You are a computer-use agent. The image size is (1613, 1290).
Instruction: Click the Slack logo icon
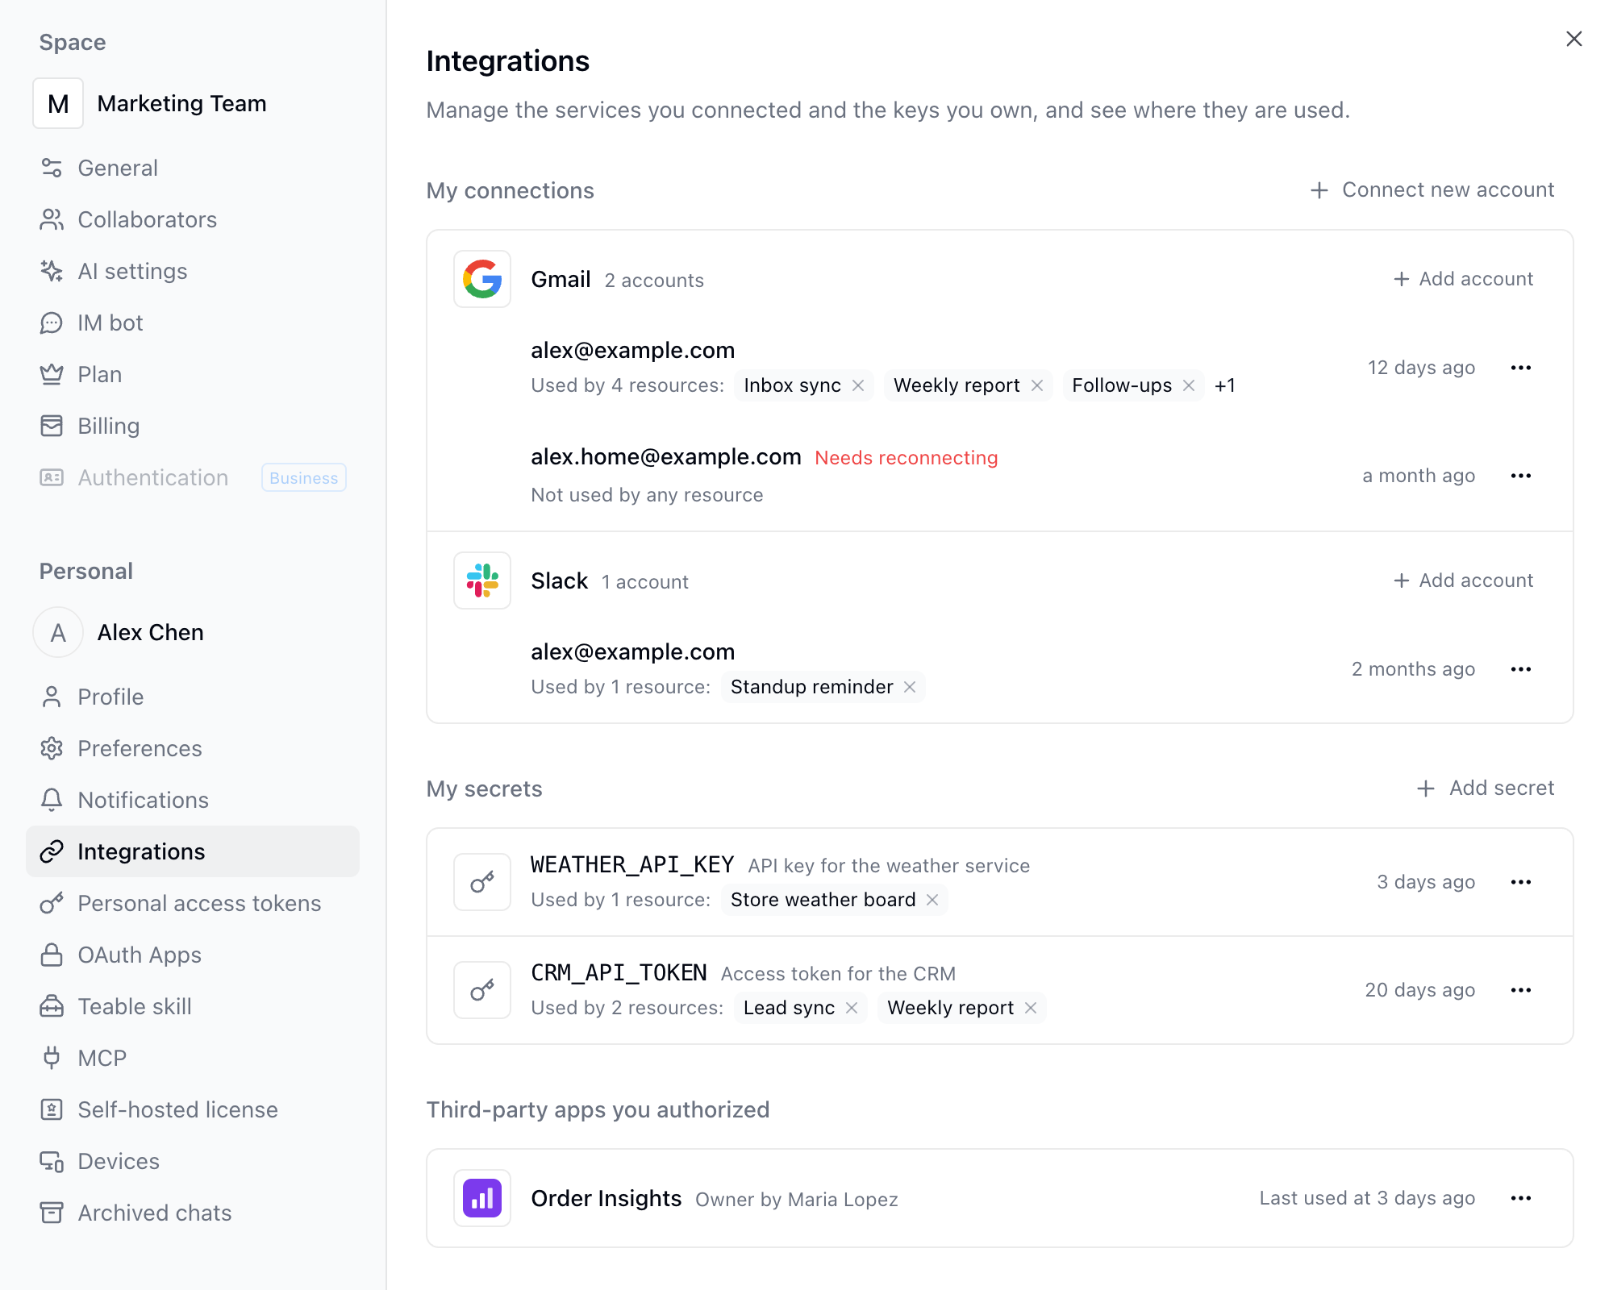482,580
